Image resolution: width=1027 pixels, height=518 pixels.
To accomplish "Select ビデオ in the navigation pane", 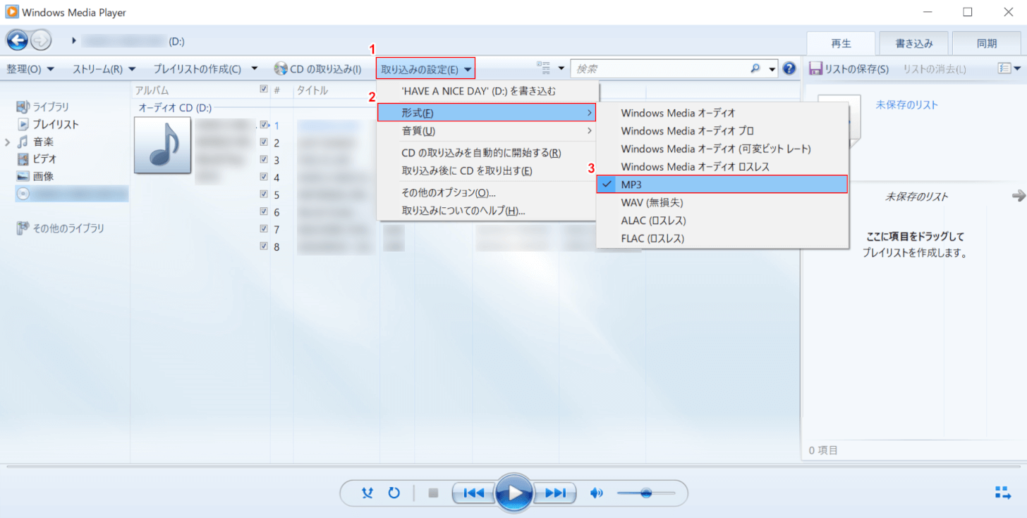I will pyautogui.click(x=36, y=159).
